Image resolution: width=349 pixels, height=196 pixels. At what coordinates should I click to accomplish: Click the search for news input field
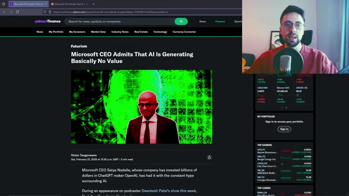(120, 22)
